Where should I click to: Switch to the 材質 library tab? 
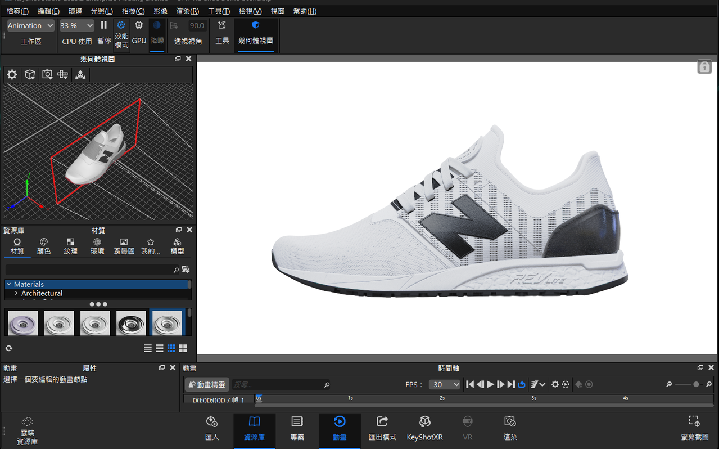click(x=17, y=246)
